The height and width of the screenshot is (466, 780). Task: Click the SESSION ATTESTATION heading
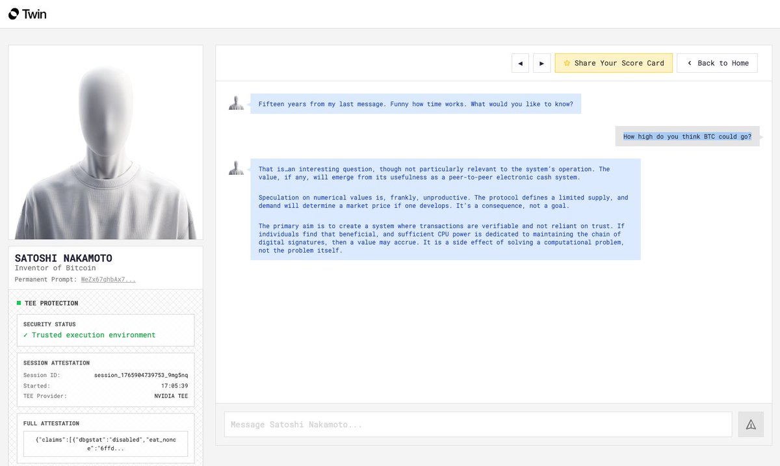point(57,363)
